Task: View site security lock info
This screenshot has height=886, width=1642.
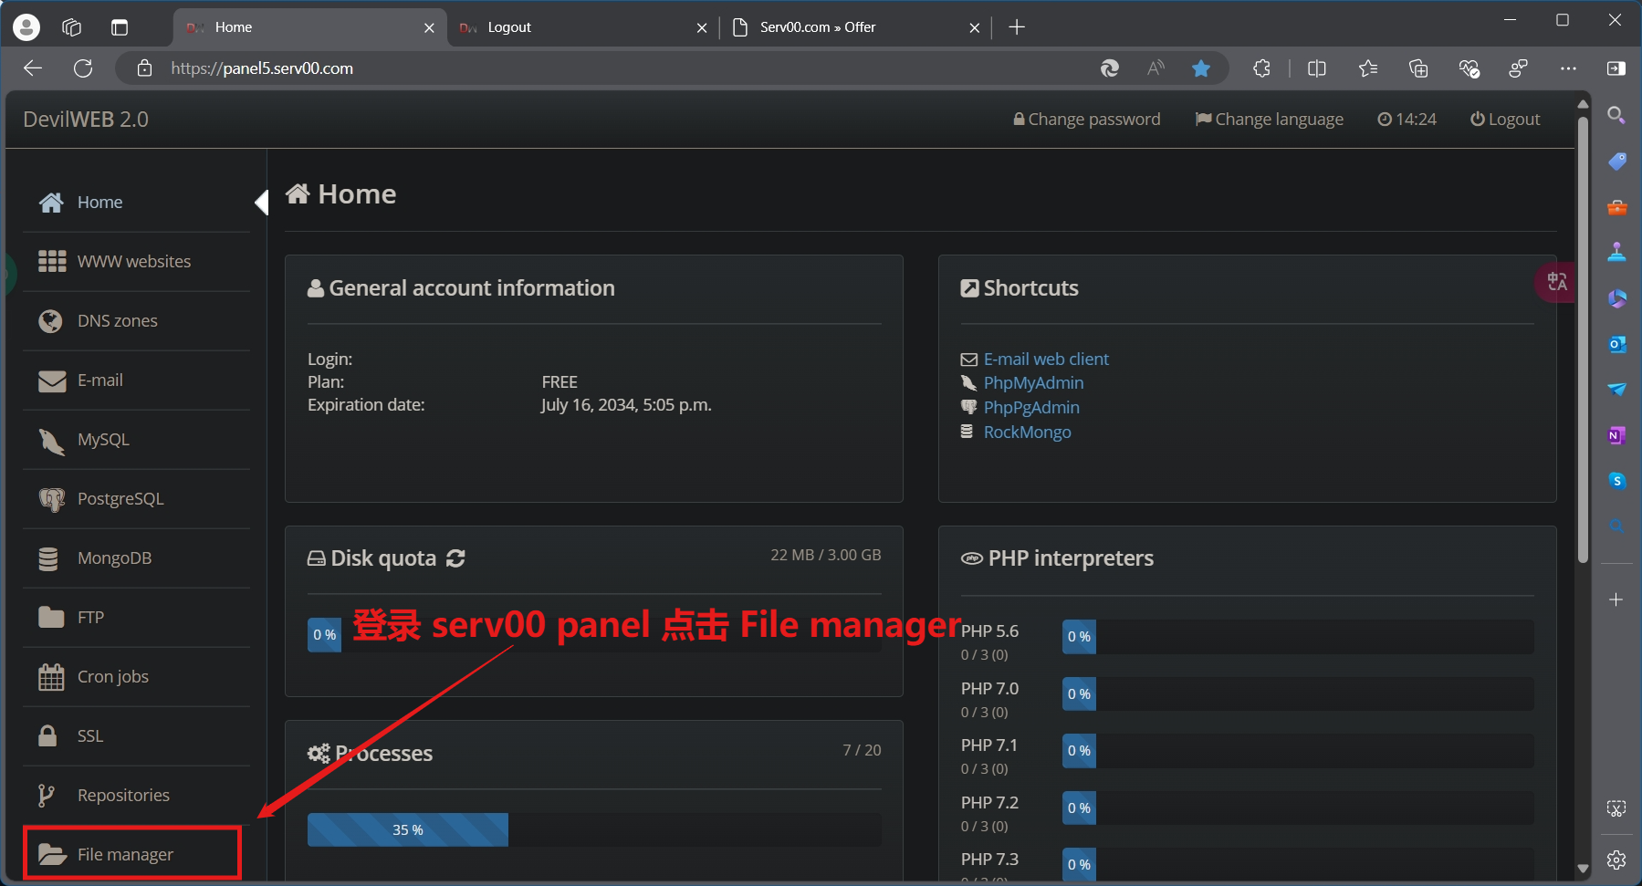Action: (144, 68)
